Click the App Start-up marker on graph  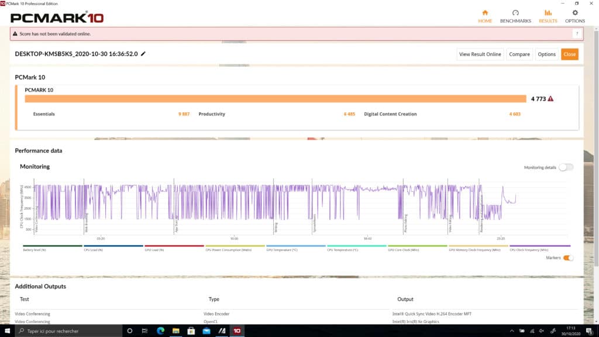(x=176, y=224)
